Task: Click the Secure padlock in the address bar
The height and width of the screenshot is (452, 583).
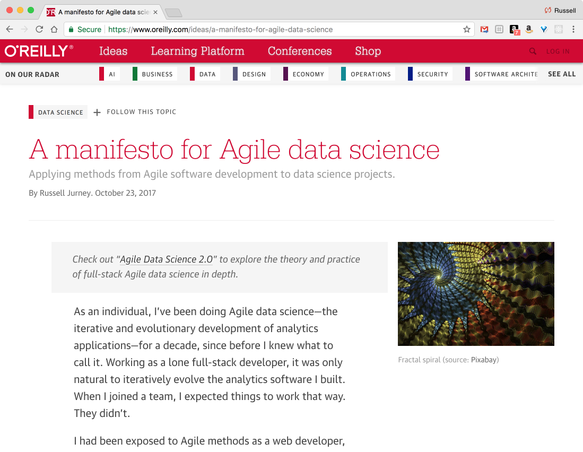Action: point(71,29)
